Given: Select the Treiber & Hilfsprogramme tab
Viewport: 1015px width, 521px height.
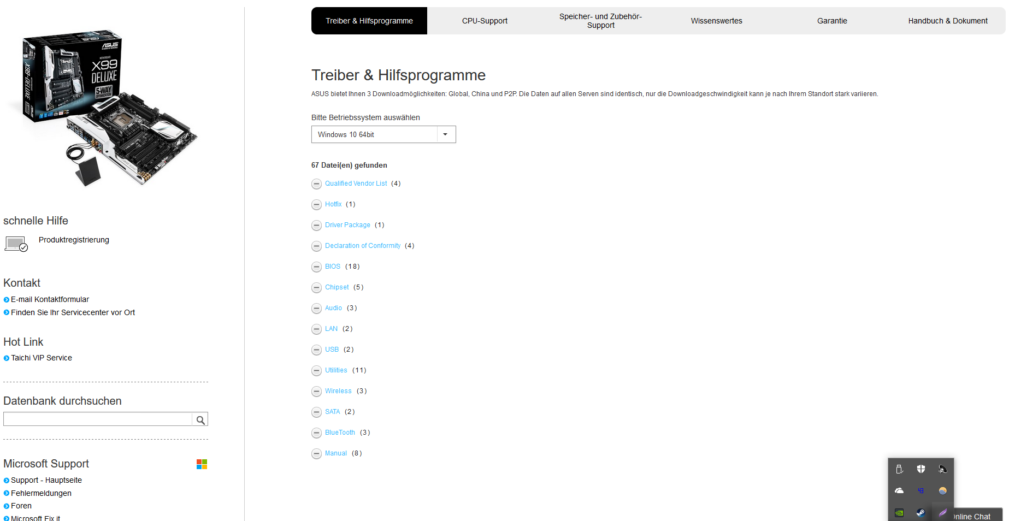Looking at the screenshot, I should (x=369, y=21).
